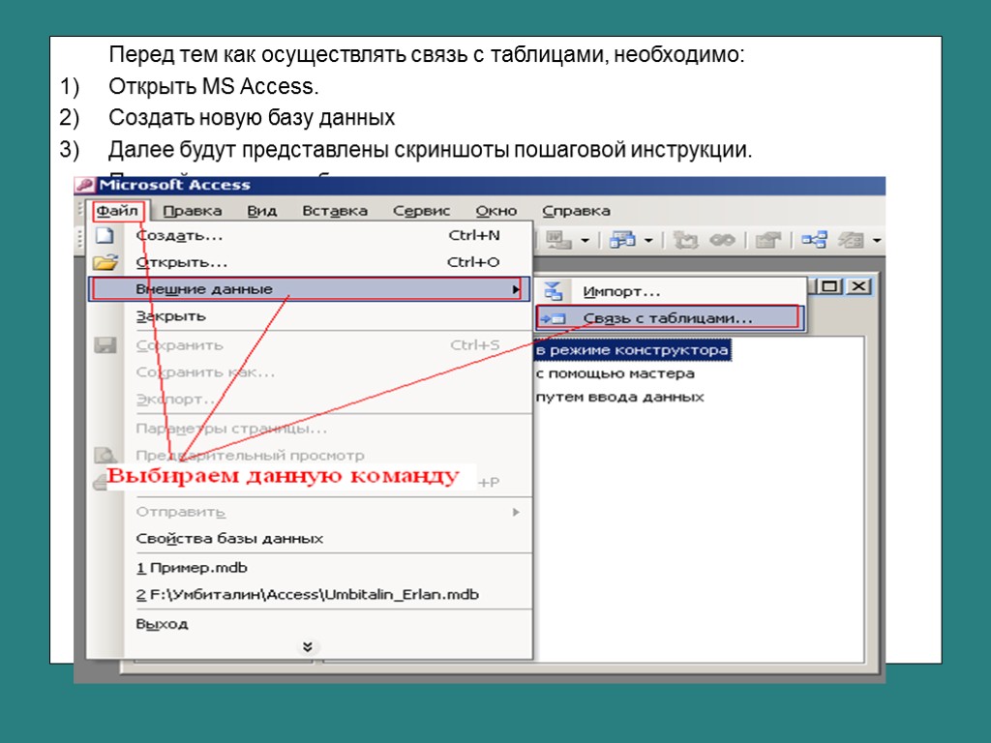This screenshot has height=743, width=991.
Task: Click the open folder icon beside Открыть
Action: coord(105,261)
